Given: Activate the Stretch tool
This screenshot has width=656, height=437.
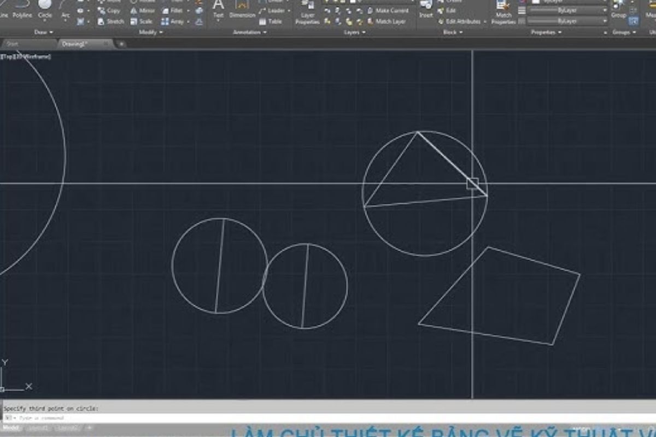Looking at the screenshot, I should (x=110, y=21).
